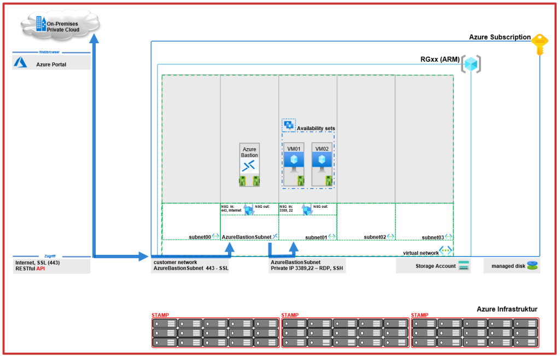This screenshot has width=560, height=356.
Task: Click the "Zugriff" heading
Action: click(50, 256)
